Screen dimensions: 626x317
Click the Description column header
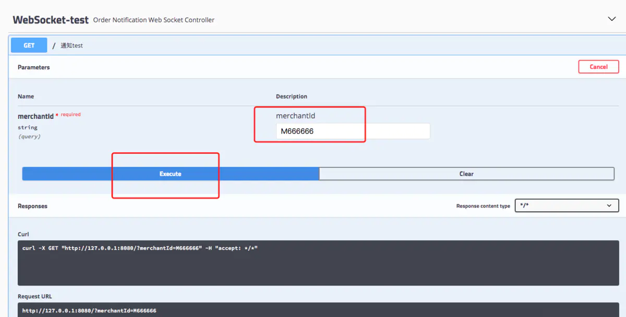tap(292, 96)
